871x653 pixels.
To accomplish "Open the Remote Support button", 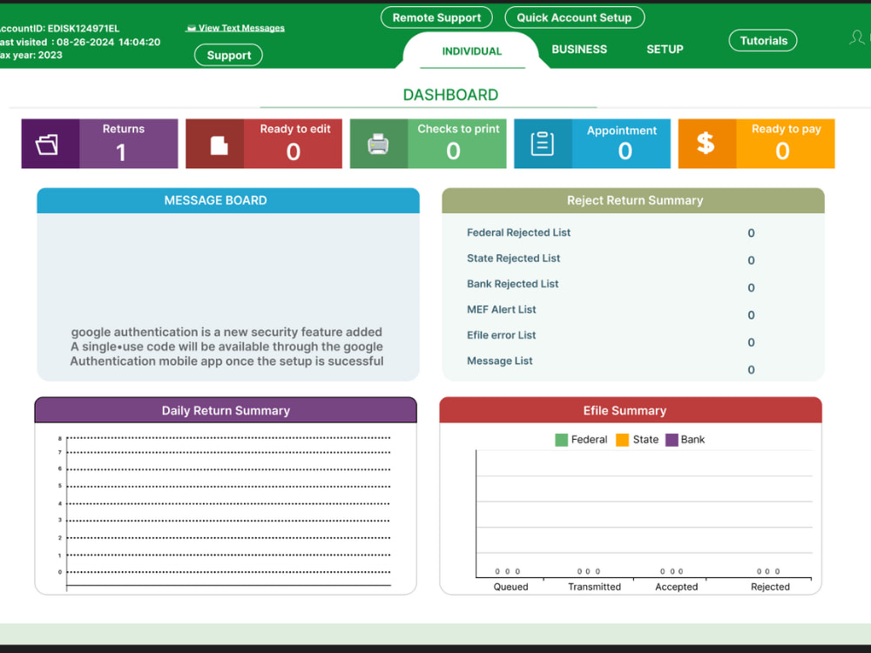I will pos(436,17).
